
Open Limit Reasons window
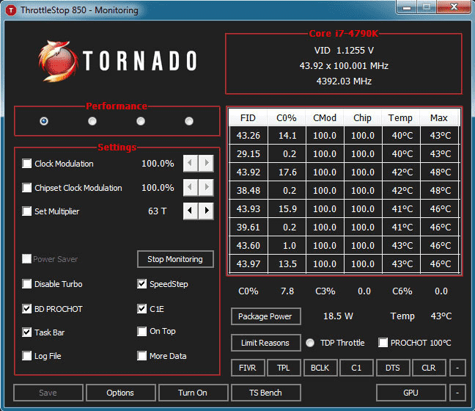click(265, 343)
